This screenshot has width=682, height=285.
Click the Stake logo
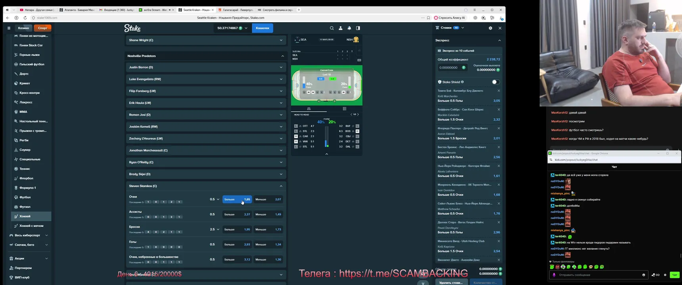click(x=132, y=28)
